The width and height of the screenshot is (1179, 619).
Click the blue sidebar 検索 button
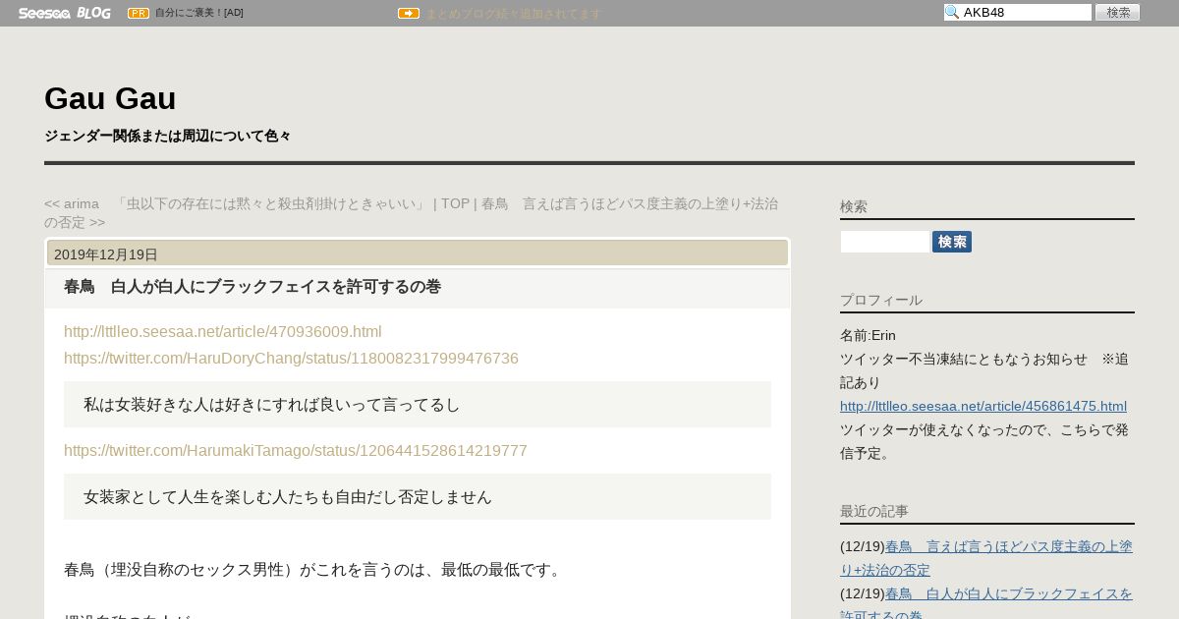[952, 242]
